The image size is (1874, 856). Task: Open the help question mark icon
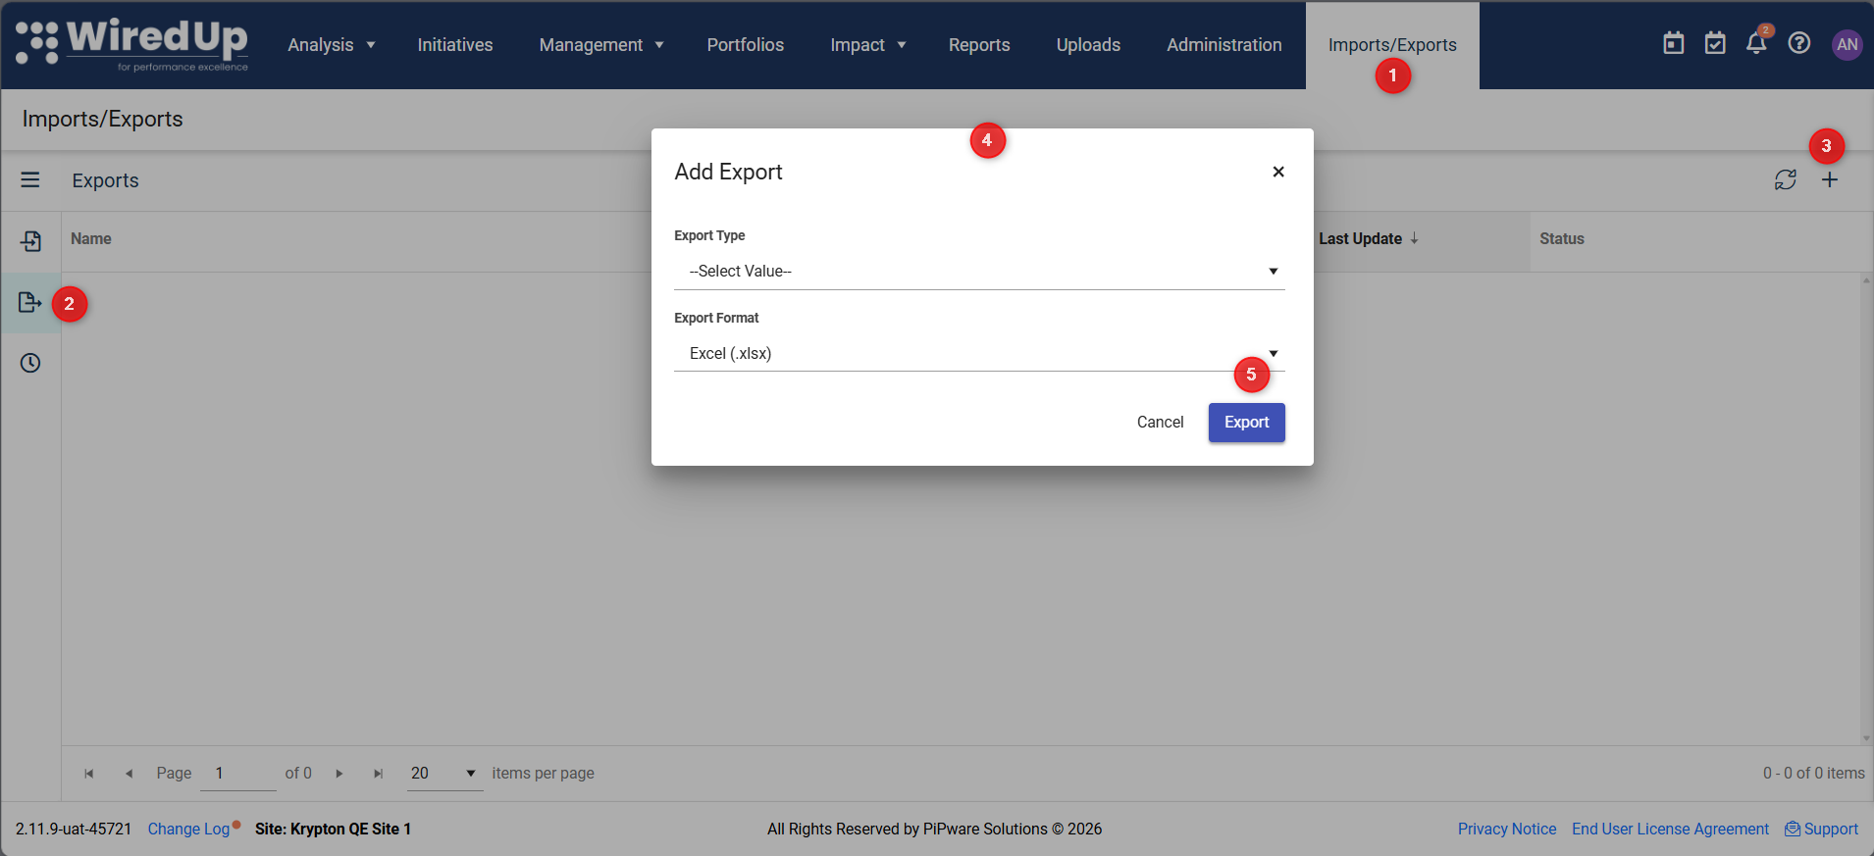[1799, 43]
